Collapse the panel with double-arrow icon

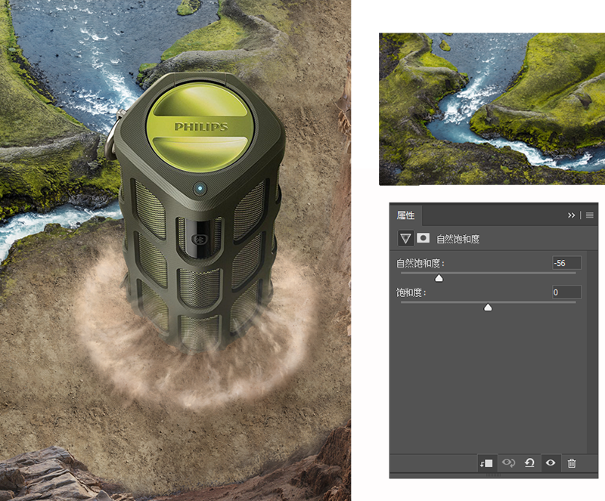pyautogui.click(x=572, y=215)
